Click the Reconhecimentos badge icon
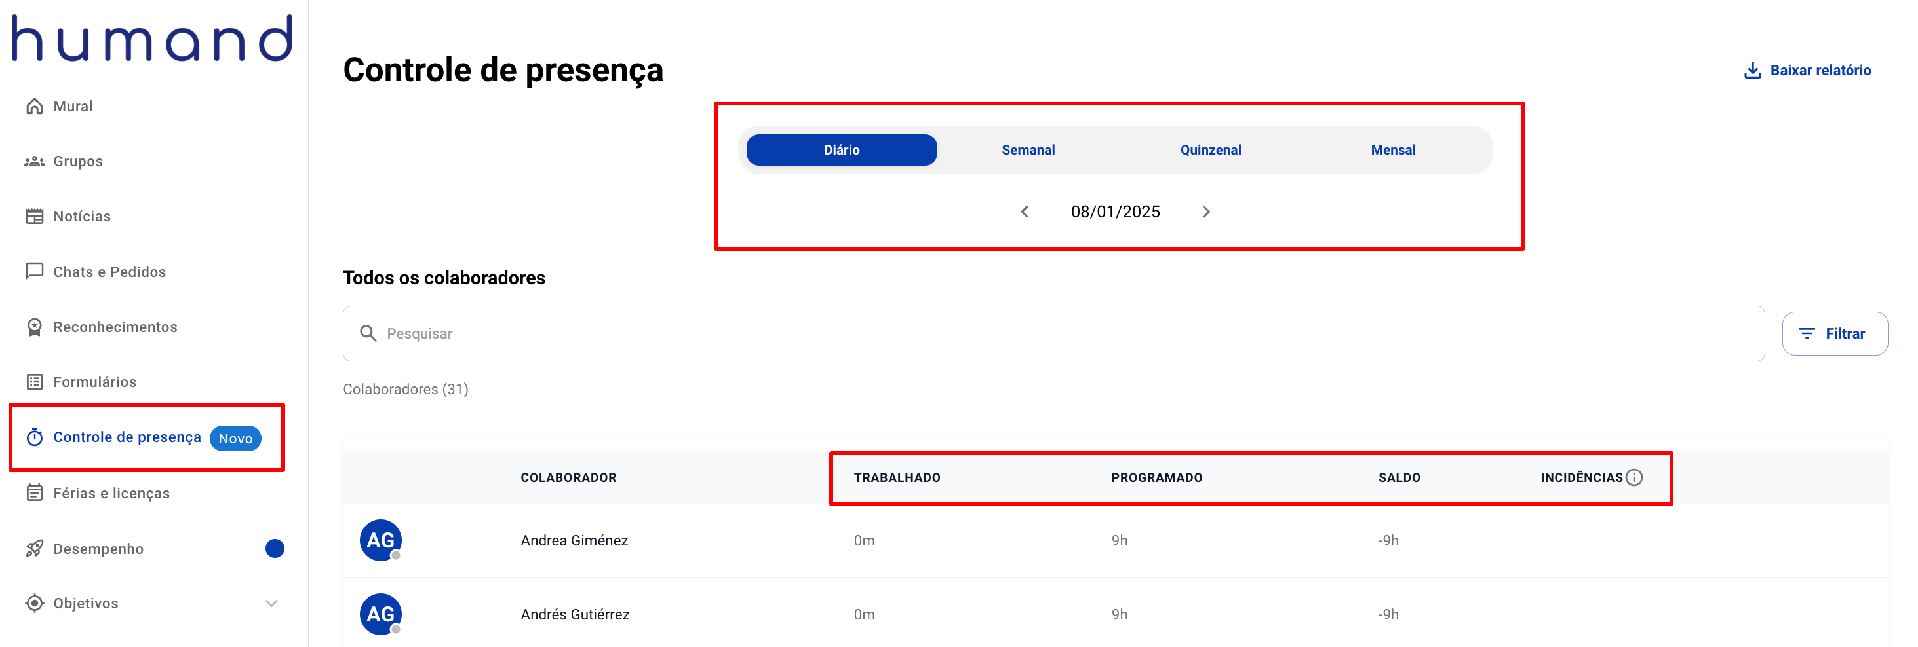 point(34,327)
